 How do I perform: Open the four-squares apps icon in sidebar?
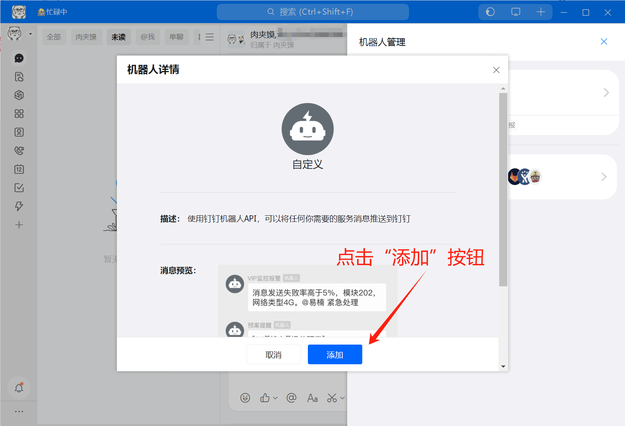19,114
